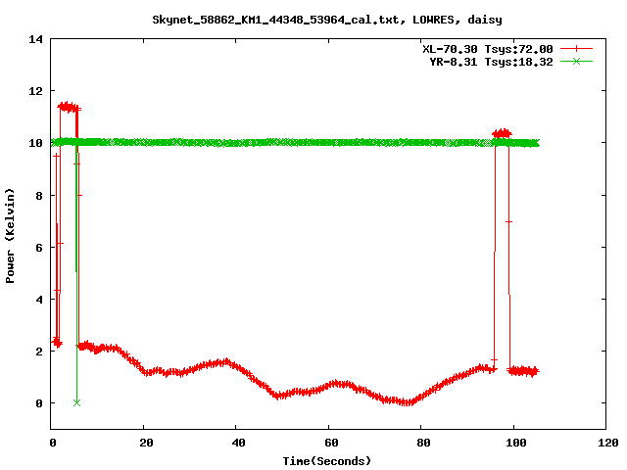Click the y-axis tick label 12

[x=35, y=91]
